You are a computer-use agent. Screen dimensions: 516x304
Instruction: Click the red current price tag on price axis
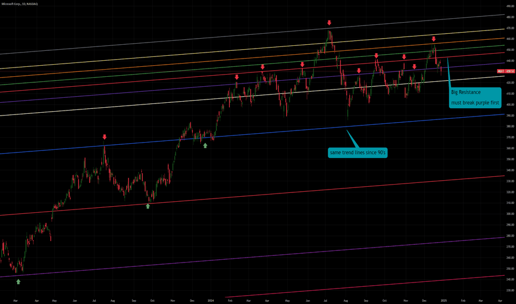[506, 71]
